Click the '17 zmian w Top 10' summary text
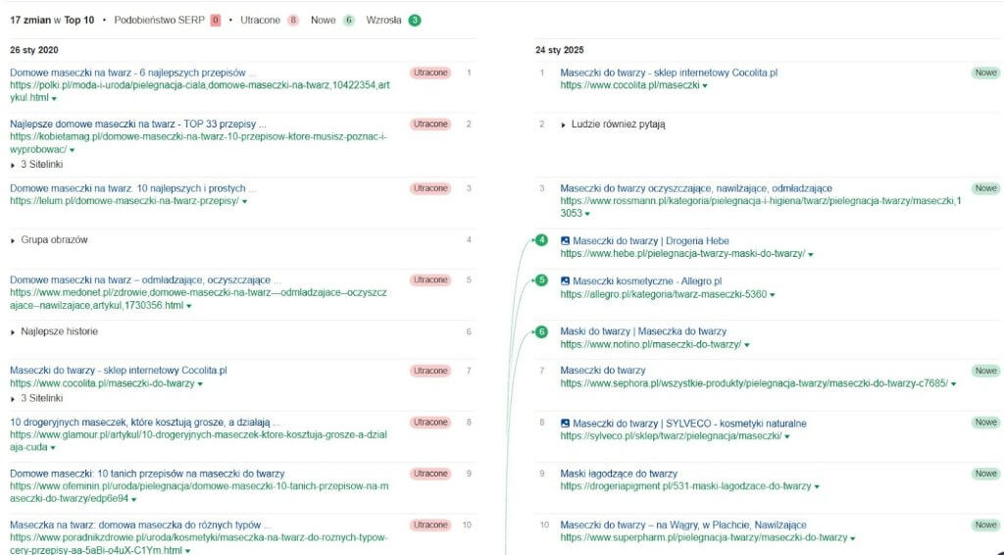The width and height of the screenshot is (1004, 555). pos(52,21)
